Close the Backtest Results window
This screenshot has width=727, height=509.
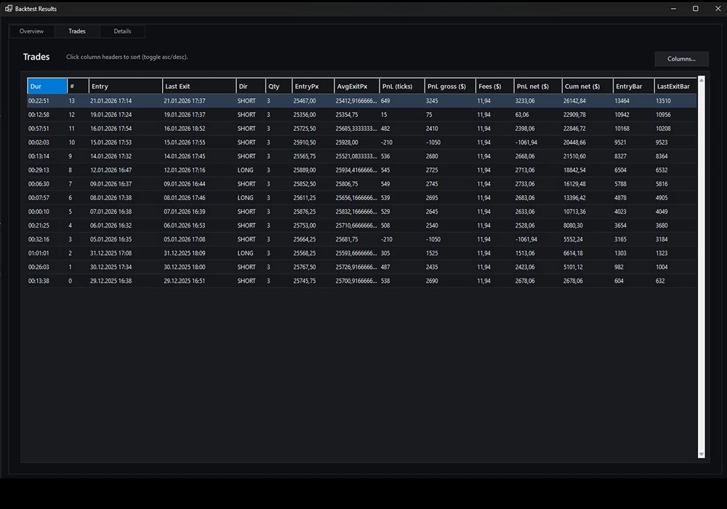[718, 8]
